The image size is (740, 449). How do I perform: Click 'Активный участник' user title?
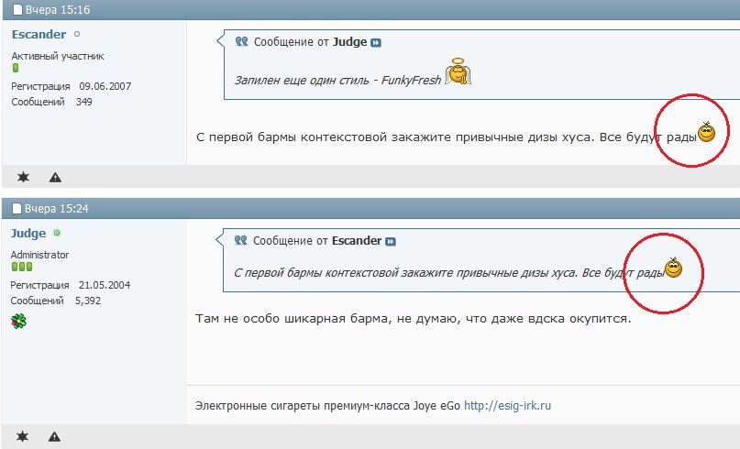point(58,56)
